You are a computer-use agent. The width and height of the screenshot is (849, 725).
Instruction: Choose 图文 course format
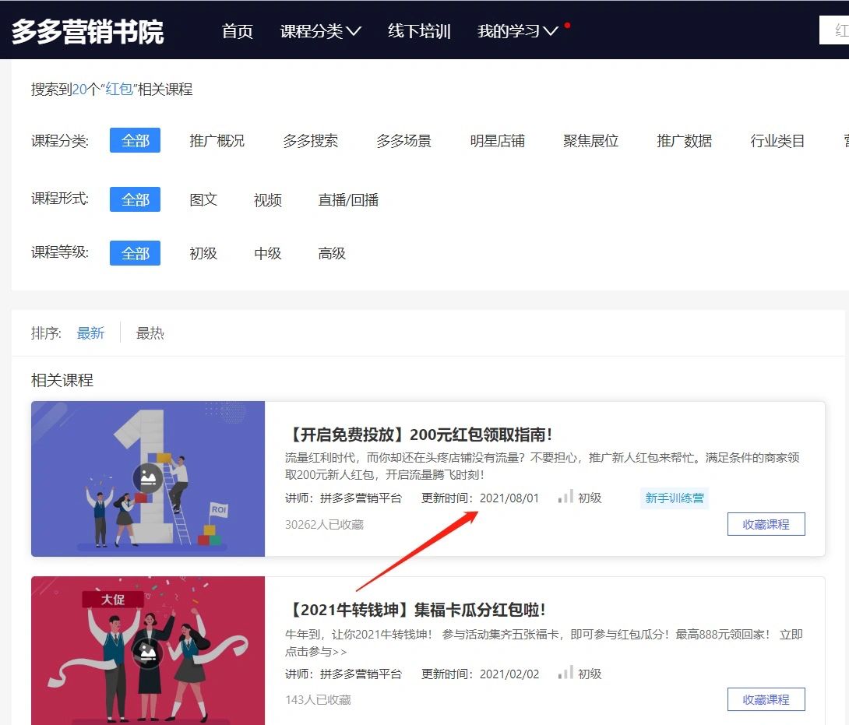click(x=203, y=200)
